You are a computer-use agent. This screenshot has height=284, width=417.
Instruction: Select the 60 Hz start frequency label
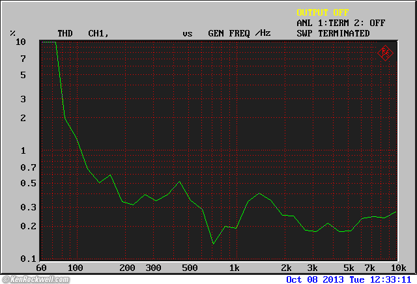coord(42,268)
